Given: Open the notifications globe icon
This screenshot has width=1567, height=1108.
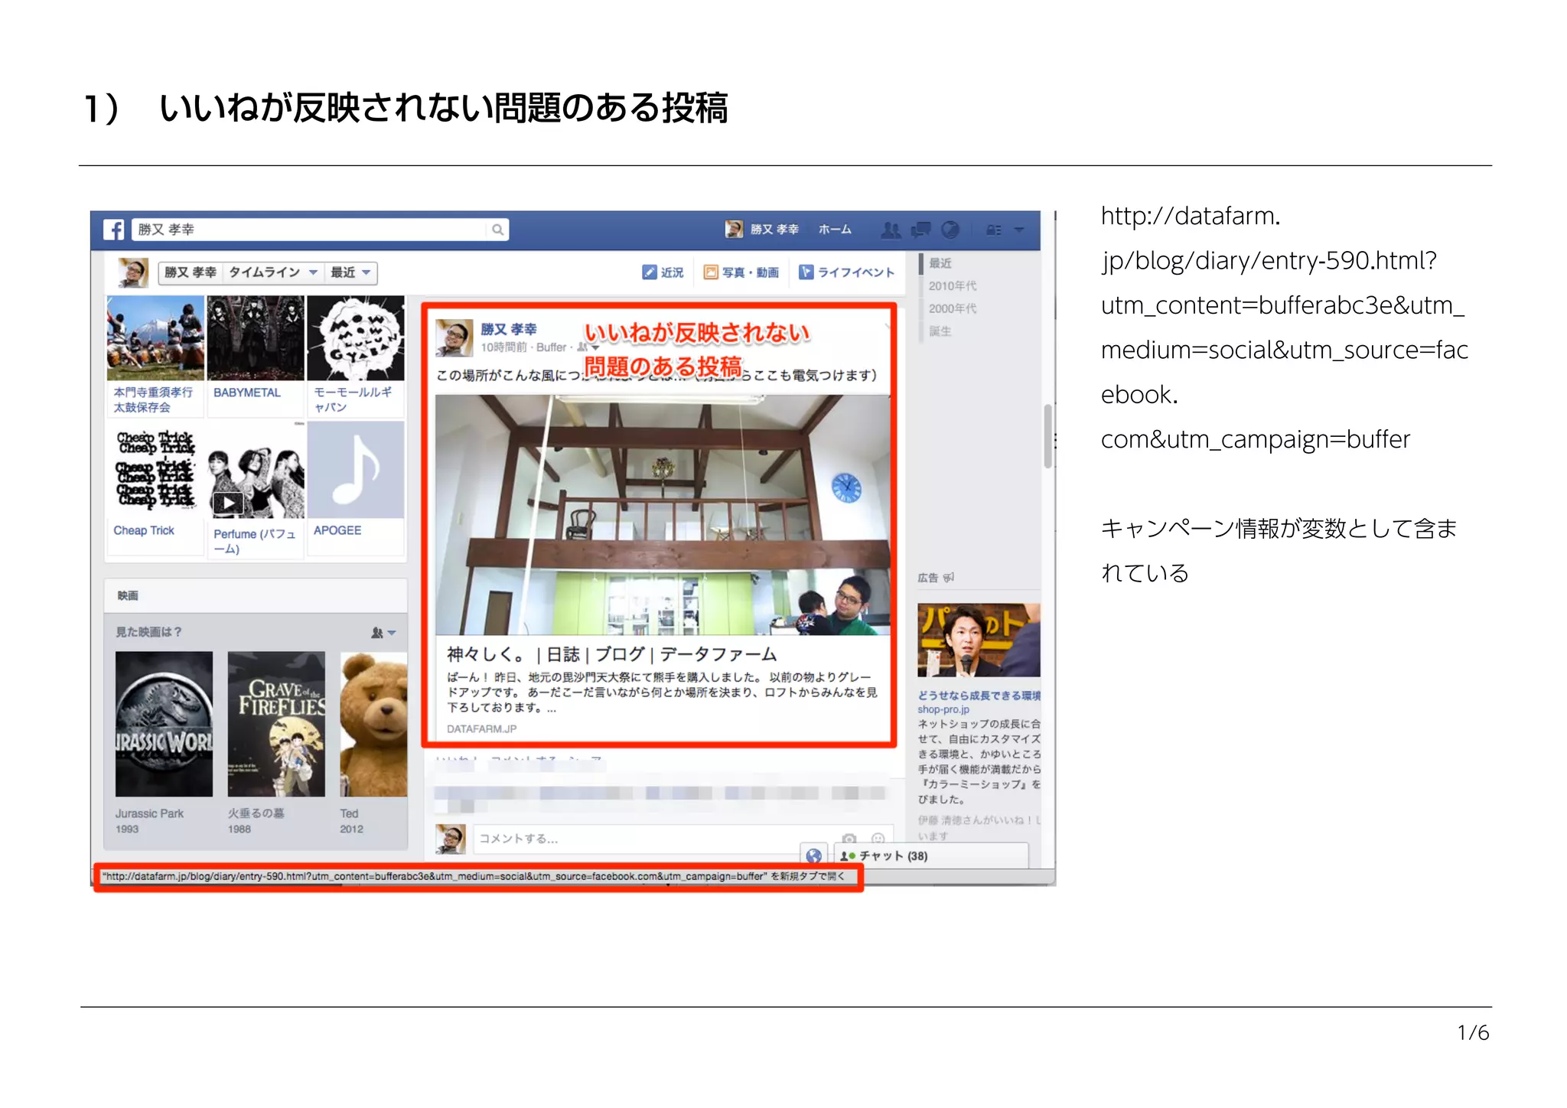Looking at the screenshot, I should click(x=950, y=230).
